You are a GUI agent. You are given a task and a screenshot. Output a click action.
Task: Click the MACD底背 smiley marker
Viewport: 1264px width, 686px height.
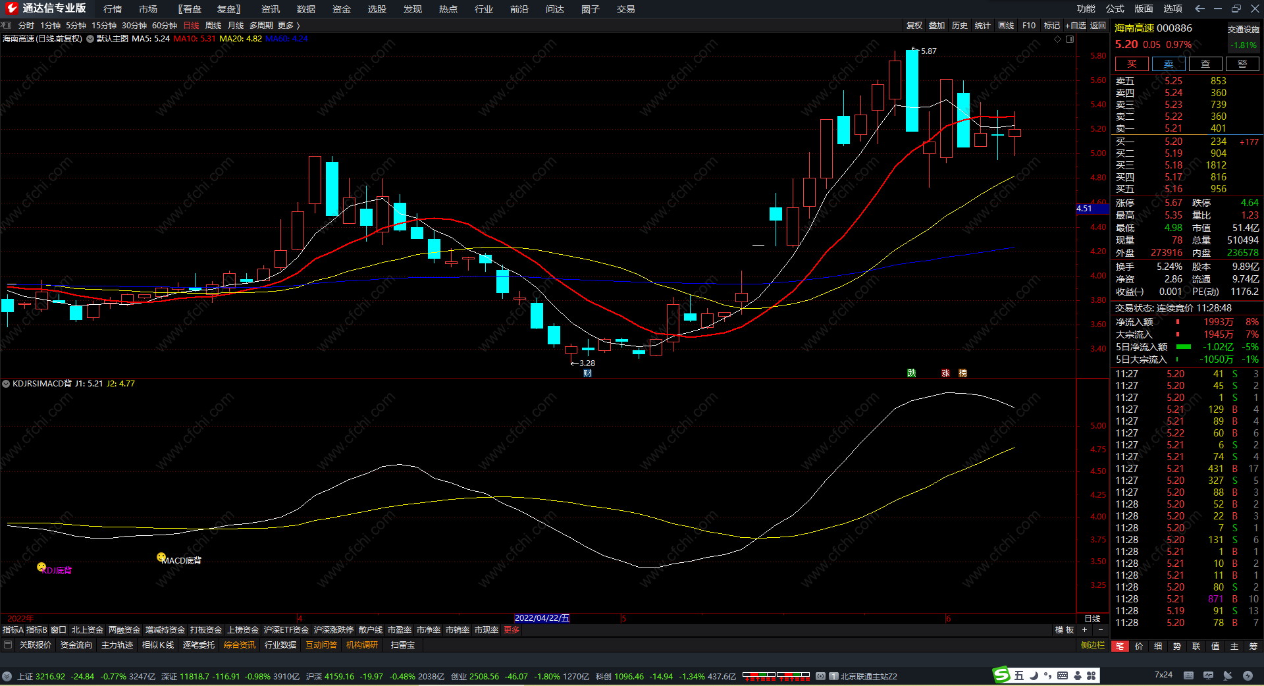pos(161,557)
